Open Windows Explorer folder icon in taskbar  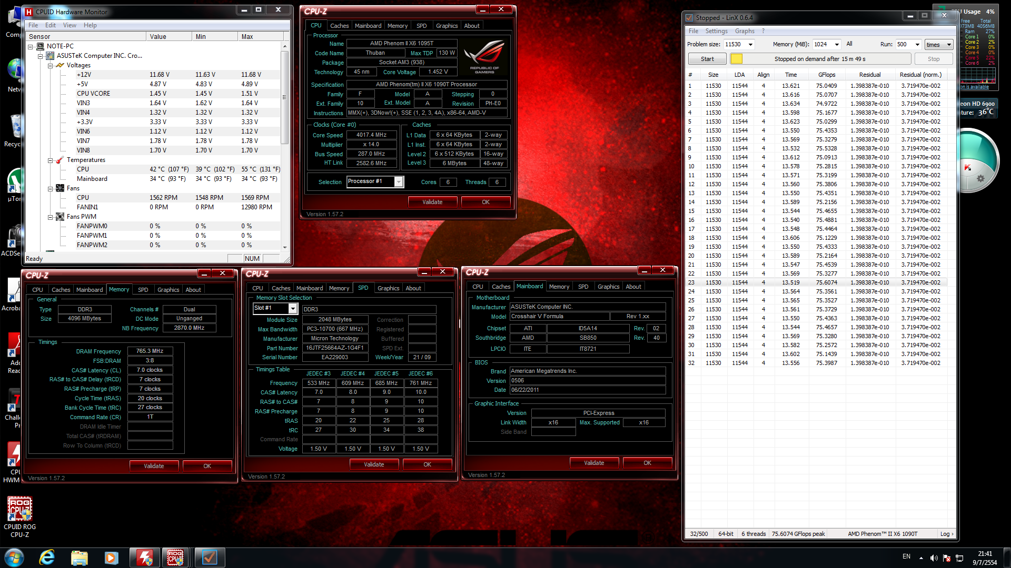pyautogui.click(x=80, y=557)
